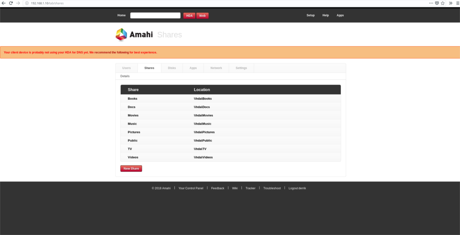
Task: Switch to the Apps tab in the tab strip
Action: (193, 68)
